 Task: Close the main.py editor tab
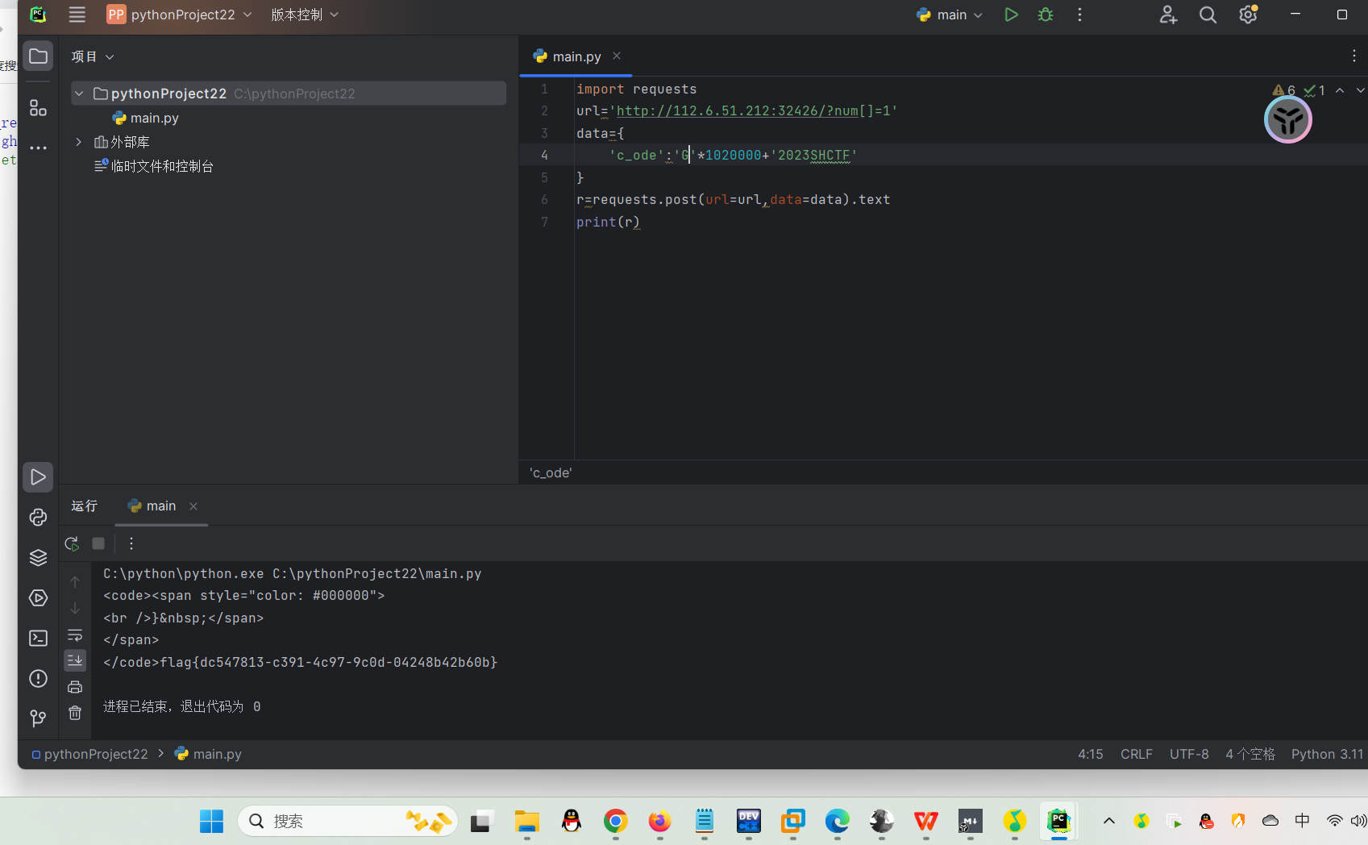click(x=617, y=56)
